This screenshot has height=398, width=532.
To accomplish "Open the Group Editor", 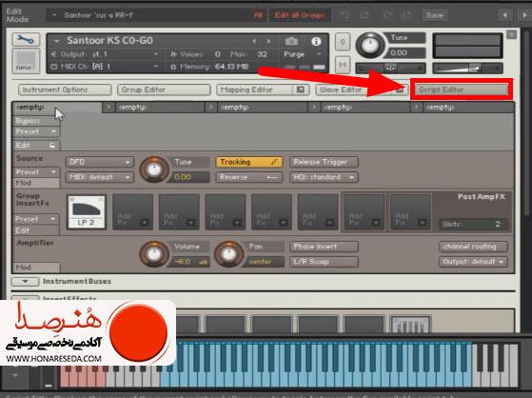I will (164, 90).
